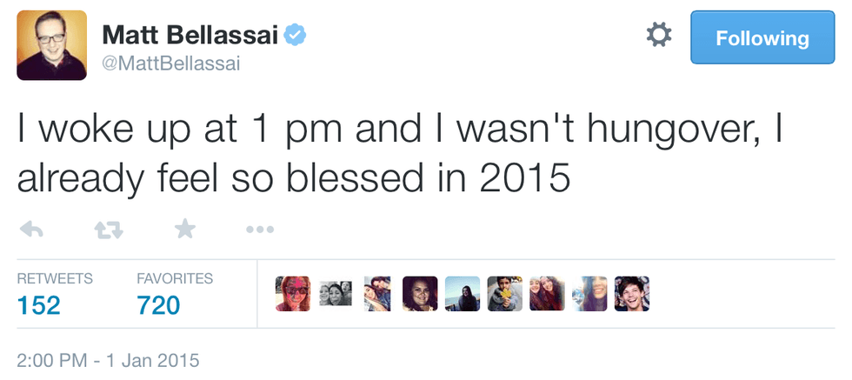Toggle the Following button
The width and height of the screenshot is (852, 380).
tap(762, 38)
